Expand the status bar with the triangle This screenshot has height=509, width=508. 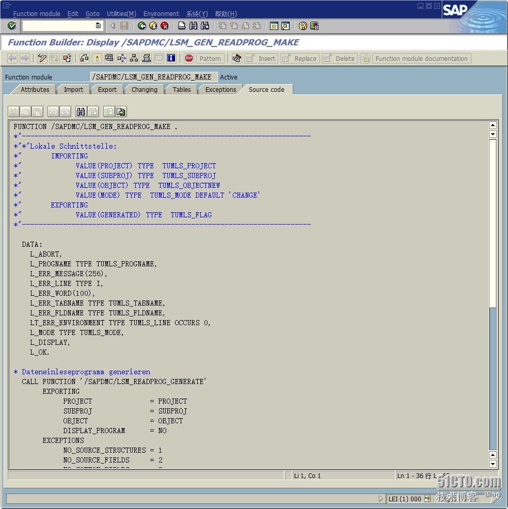tap(381, 498)
